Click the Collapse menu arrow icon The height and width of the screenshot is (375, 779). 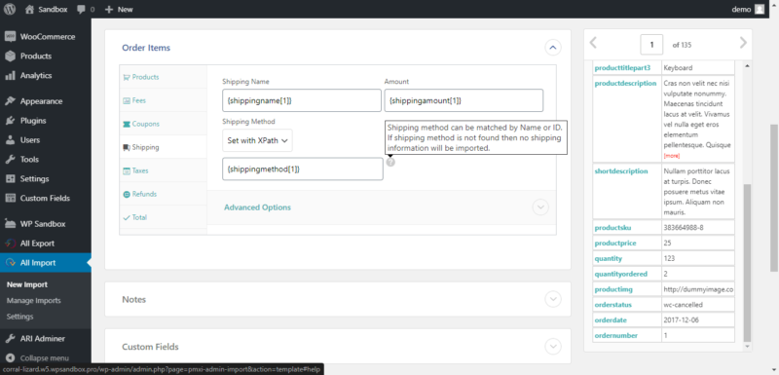(10, 358)
